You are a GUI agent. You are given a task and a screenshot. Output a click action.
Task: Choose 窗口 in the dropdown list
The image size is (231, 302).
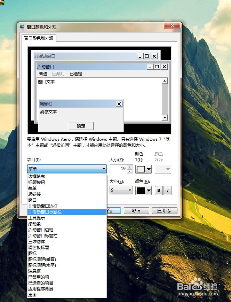click(67, 200)
